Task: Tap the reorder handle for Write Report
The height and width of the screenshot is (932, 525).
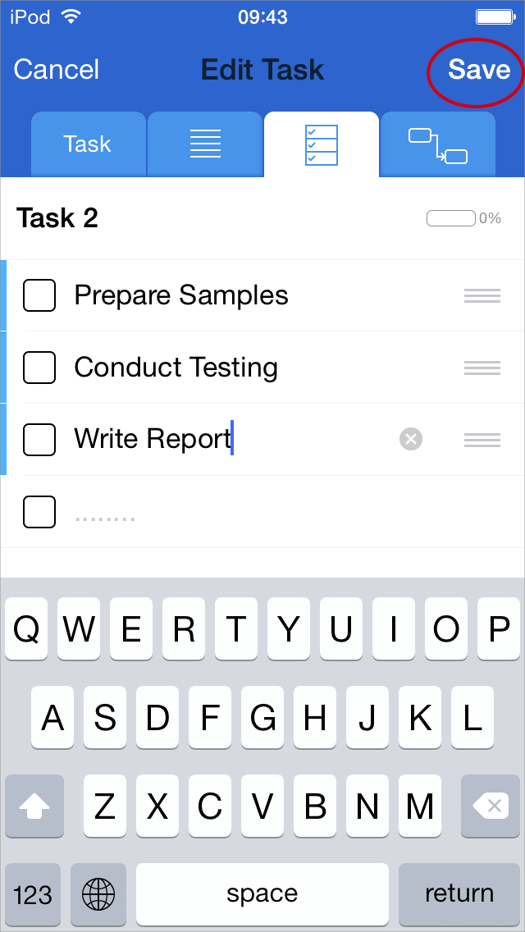Action: click(482, 441)
